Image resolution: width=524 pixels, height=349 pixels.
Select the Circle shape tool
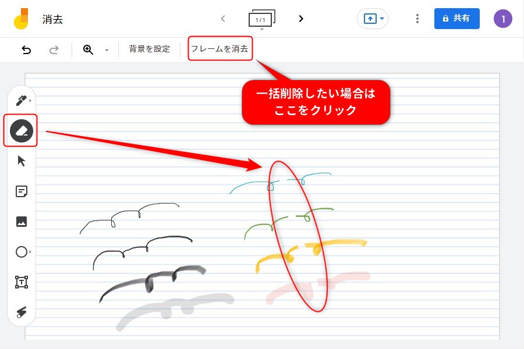[22, 252]
